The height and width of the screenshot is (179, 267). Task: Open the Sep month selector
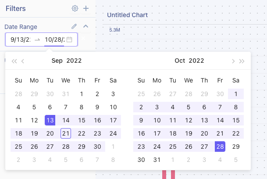point(57,61)
